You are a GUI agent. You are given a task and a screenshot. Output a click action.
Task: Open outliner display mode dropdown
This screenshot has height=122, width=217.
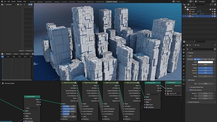coord(189,4)
